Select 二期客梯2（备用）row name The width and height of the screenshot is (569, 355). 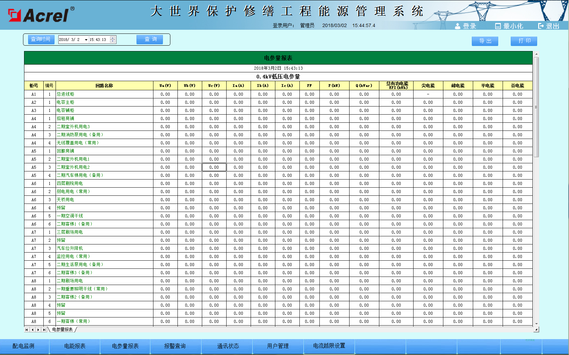point(75,297)
